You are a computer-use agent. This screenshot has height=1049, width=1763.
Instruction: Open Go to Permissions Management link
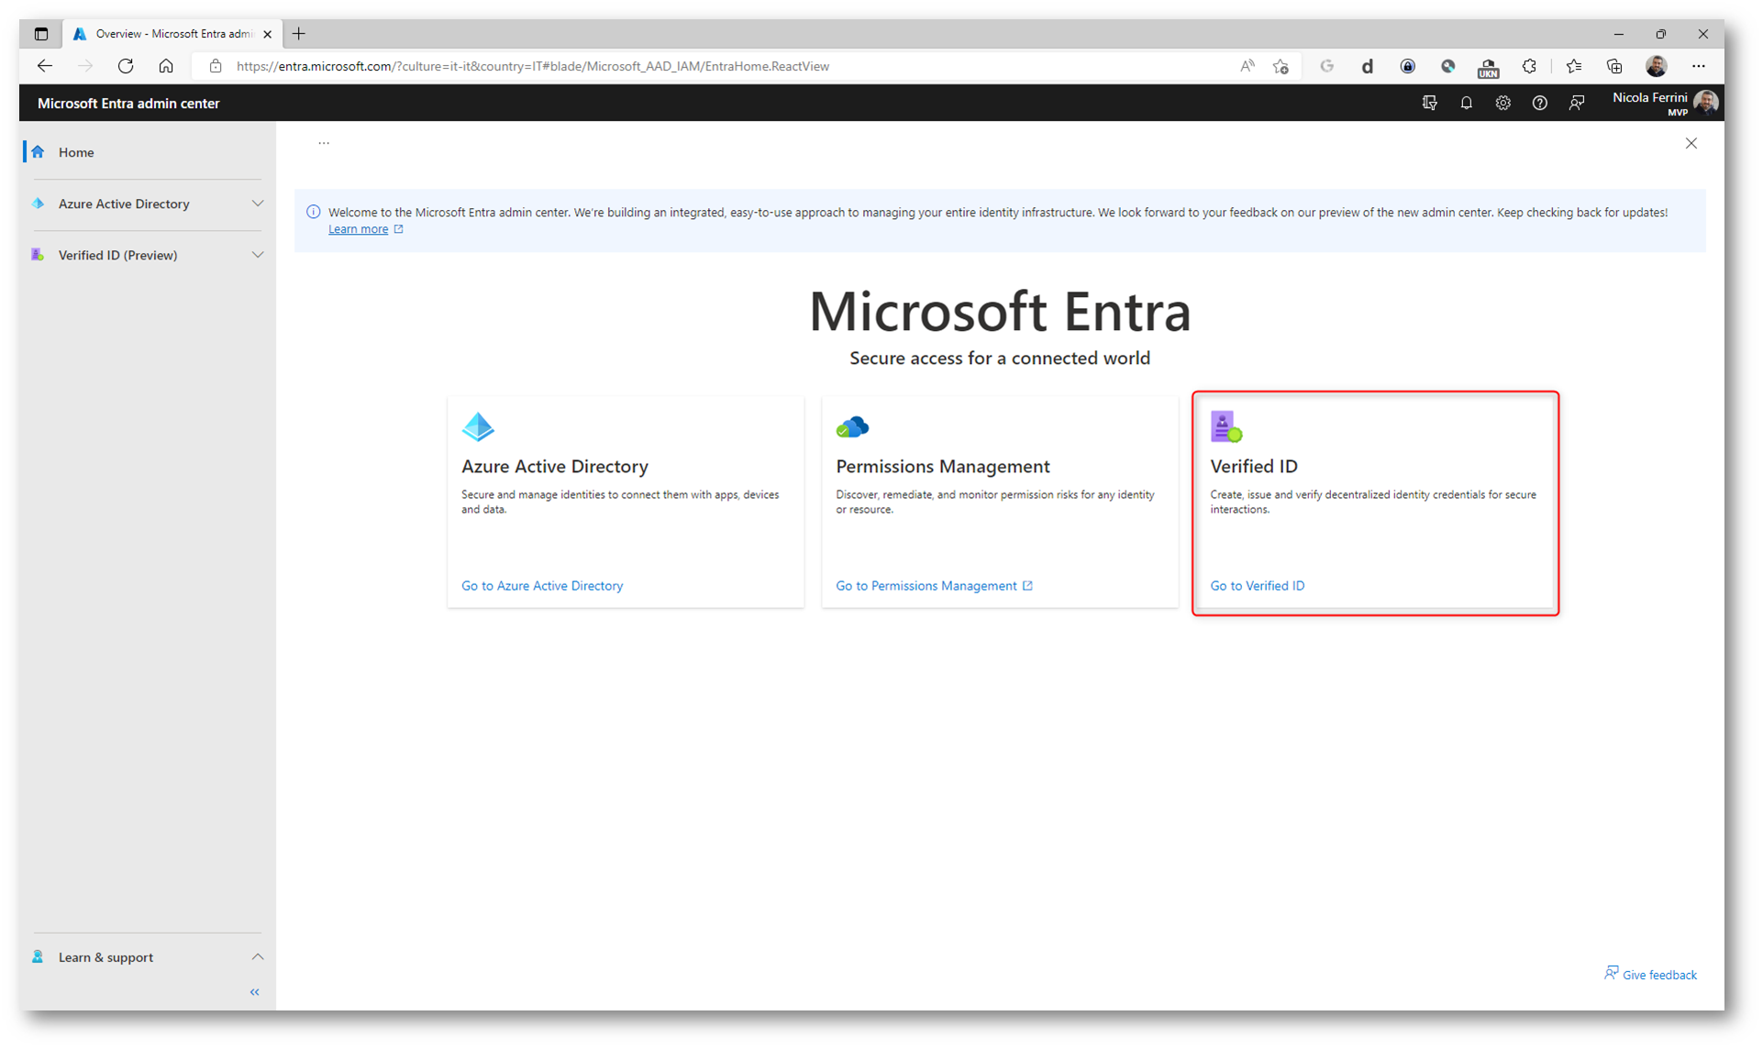(926, 585)
